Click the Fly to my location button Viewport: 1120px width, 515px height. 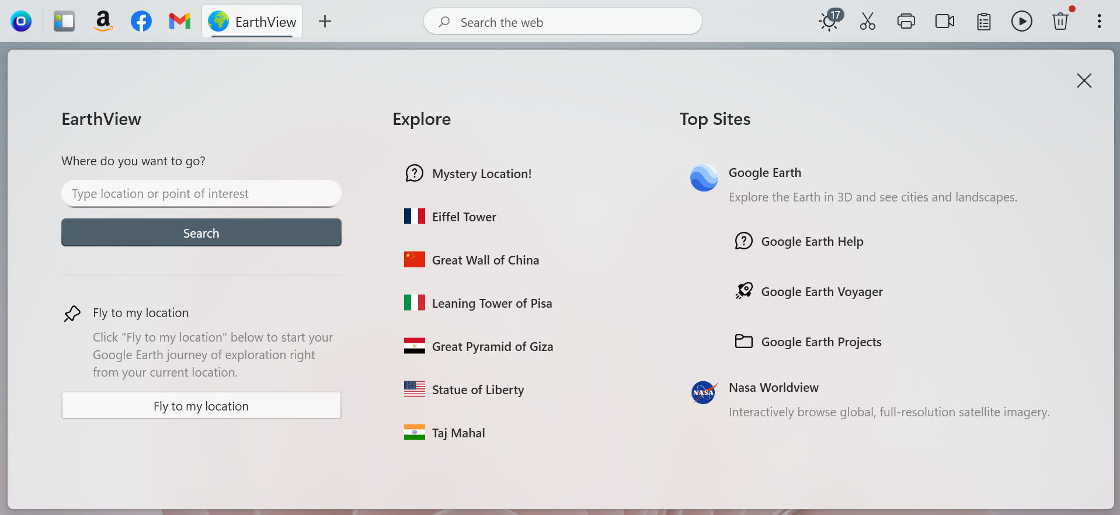tap(201, 405)
